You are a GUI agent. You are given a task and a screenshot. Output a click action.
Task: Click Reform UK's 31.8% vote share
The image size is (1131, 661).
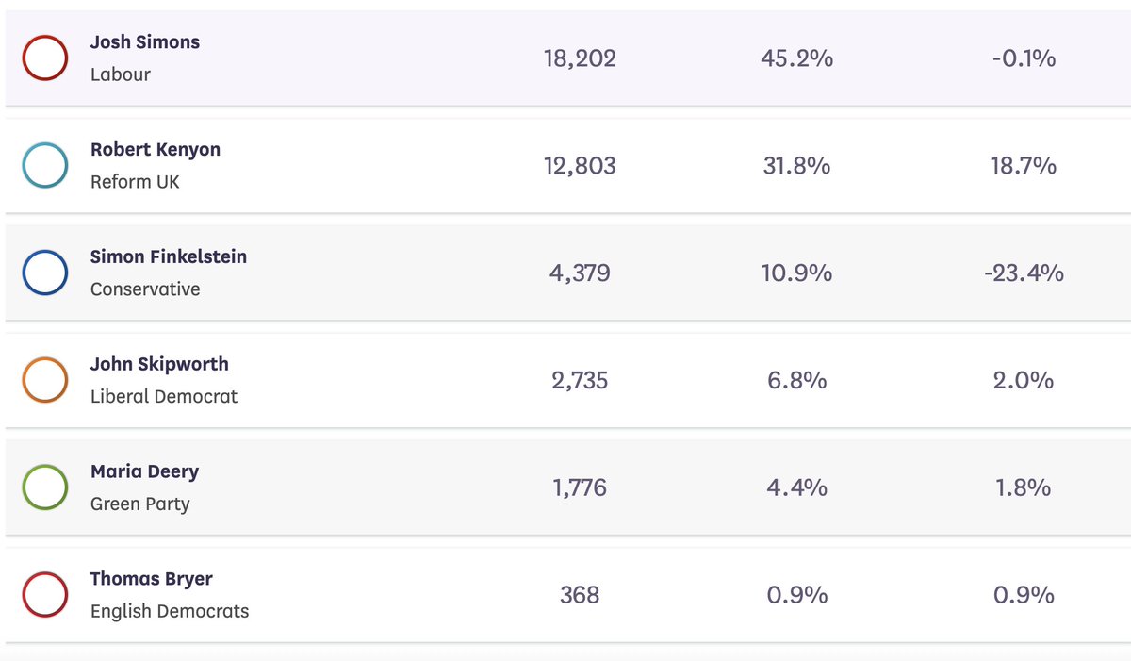coord(796,166)
